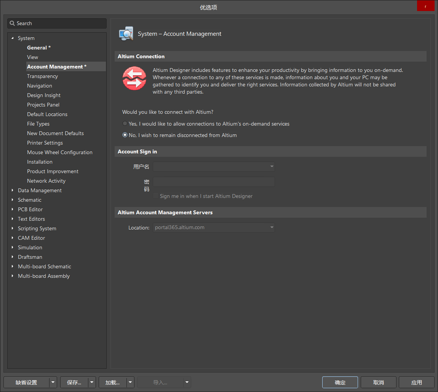The height and width of the screenshot is (392, 438).
Task: Select No remain disconnected from Altium
Action: [125, 135]
